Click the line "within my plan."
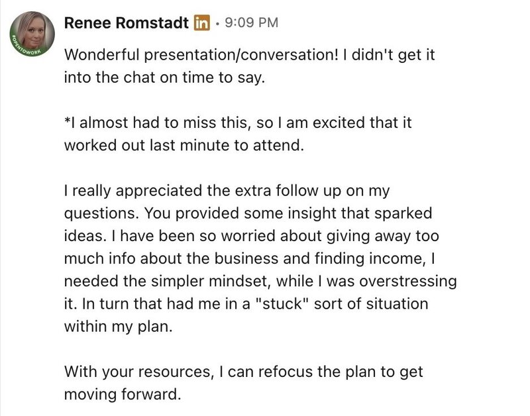 tap(119, 327)
